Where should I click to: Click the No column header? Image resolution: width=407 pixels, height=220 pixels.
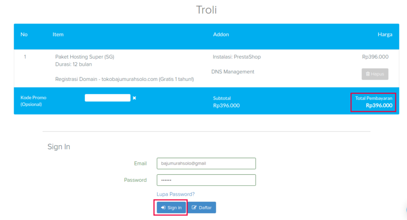tap(24, 34)
